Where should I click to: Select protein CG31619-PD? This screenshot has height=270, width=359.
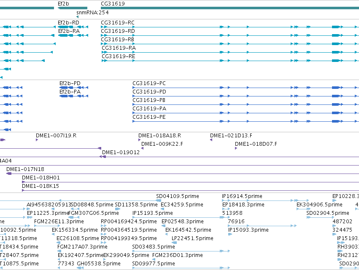pyautogui.click(x=149, y=92)
